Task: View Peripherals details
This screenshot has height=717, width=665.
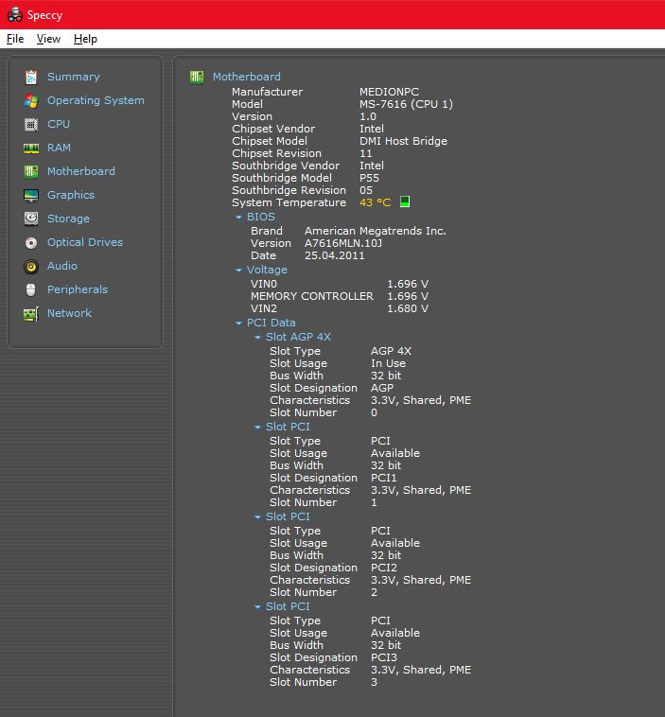Action: pyautogui.click(x=78, y=289)
